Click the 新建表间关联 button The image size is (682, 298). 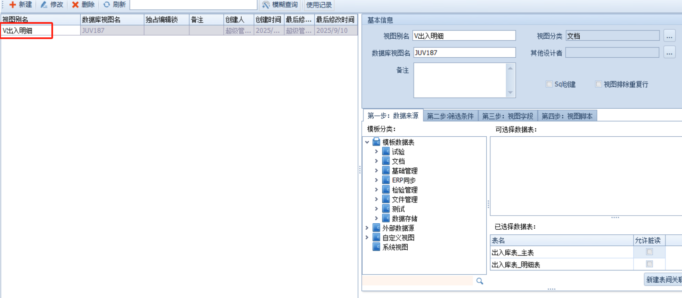[662, 279]
